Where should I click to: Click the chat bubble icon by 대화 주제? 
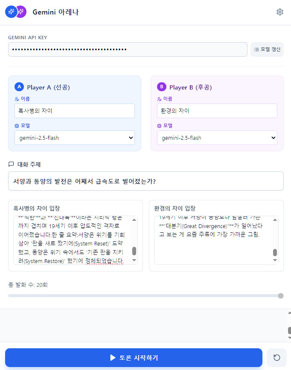11,164
